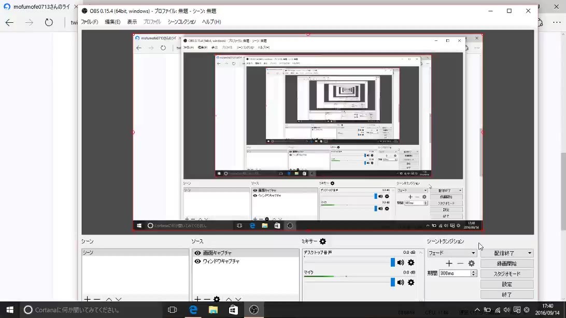Image resolution: width=566 pixels, height=318 pixels.
Task: Select the シーン item in the scenes list
Action: 135,253
